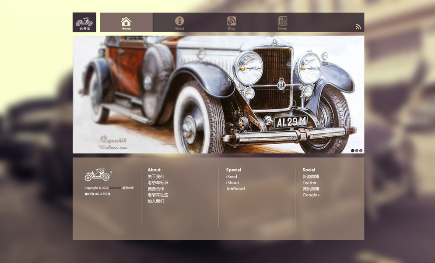Open the 老爷车社区 footer link
Image resolution: width=435 pixels, height=263 pixels.
tap(158, 195)
